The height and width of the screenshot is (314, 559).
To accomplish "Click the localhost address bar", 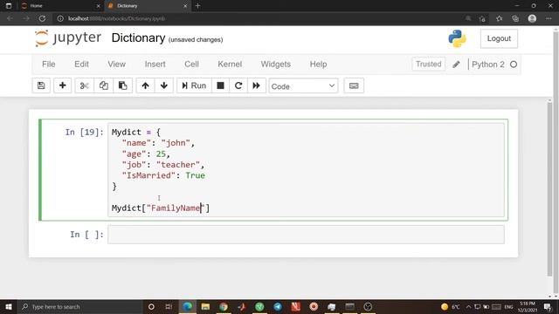I will [257, 18].
